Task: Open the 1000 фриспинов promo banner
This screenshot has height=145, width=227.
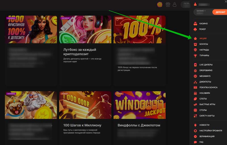Action: tap(31, 29)
